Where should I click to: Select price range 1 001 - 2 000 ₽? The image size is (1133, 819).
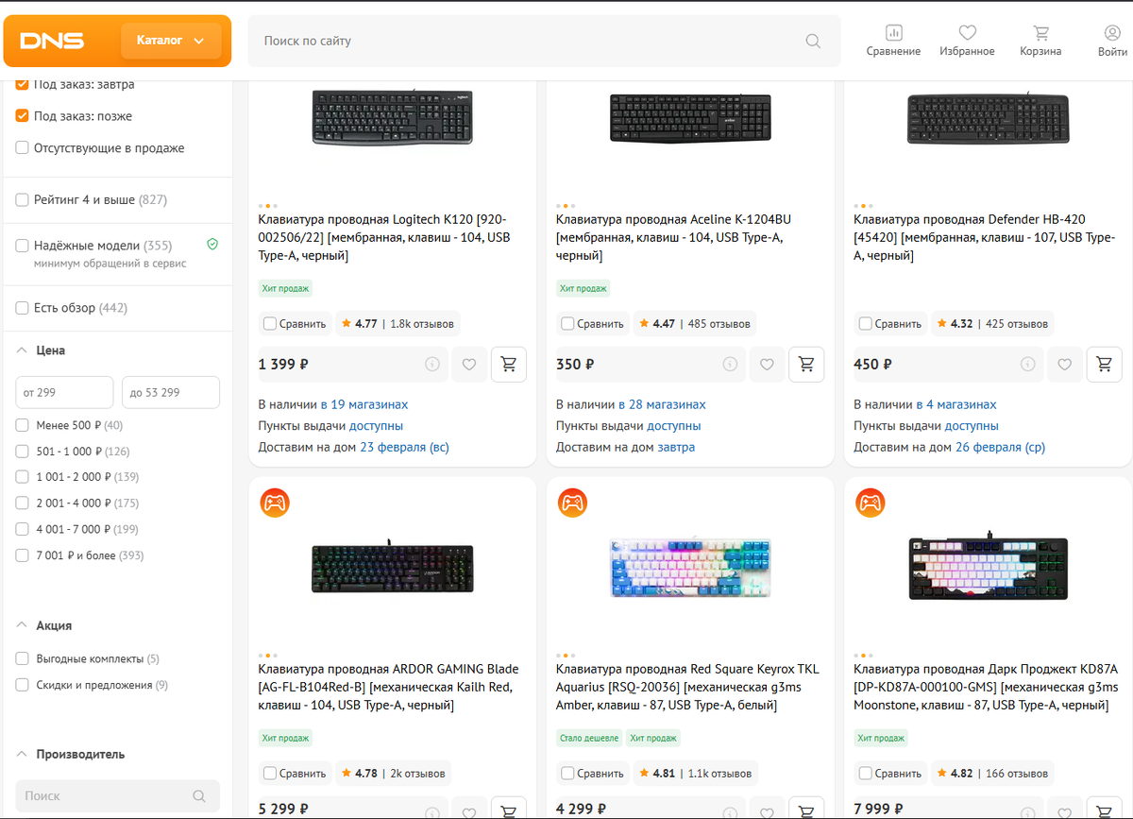tap(23, 477)
